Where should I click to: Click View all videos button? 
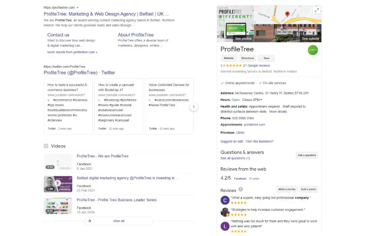click(119, 221)
